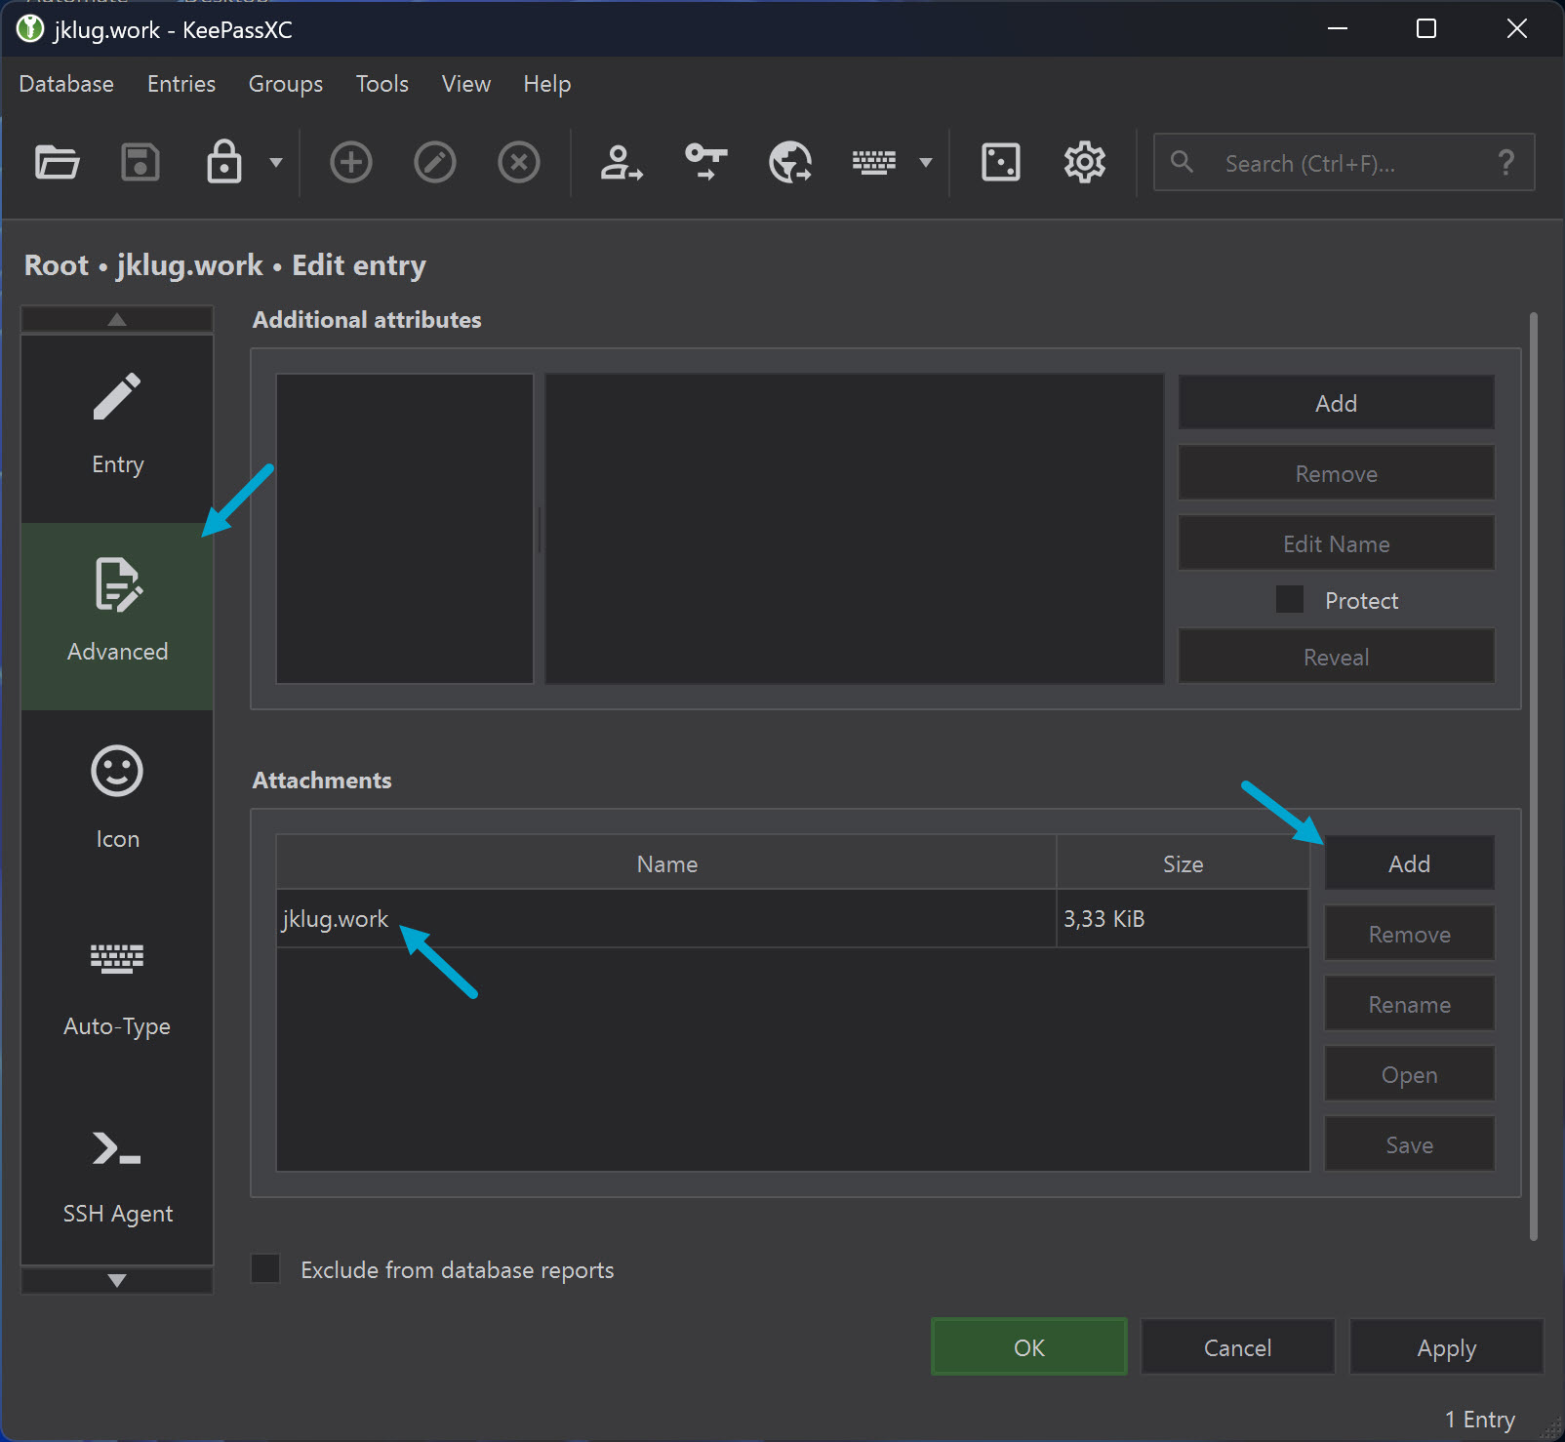The height and width of the screenshot is (1442, 1565).
Task: Open Auto-Type sidebar section
Action: [117, 990]
